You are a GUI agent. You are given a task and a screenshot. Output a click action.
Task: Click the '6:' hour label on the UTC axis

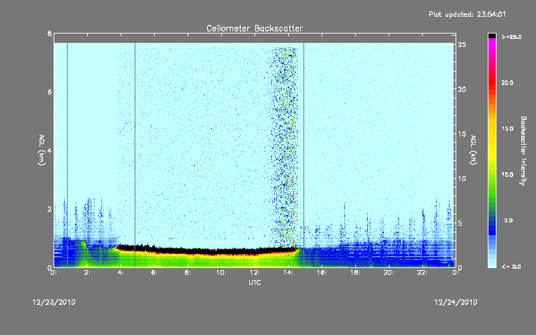click(154, 273)
